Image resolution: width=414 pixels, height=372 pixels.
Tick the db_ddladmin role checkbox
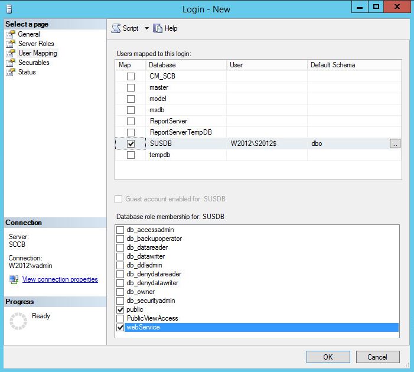pyautogui.click(x=120, y=265)
